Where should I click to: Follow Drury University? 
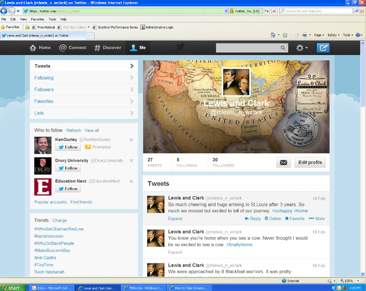(x=68, y=168)
